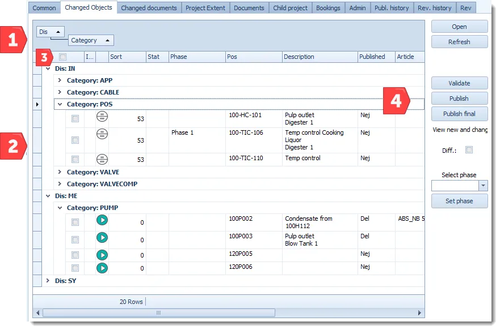500x330 pixels.
Task: Tick the checkbox for row 120P005
Action: click(75, 255)
